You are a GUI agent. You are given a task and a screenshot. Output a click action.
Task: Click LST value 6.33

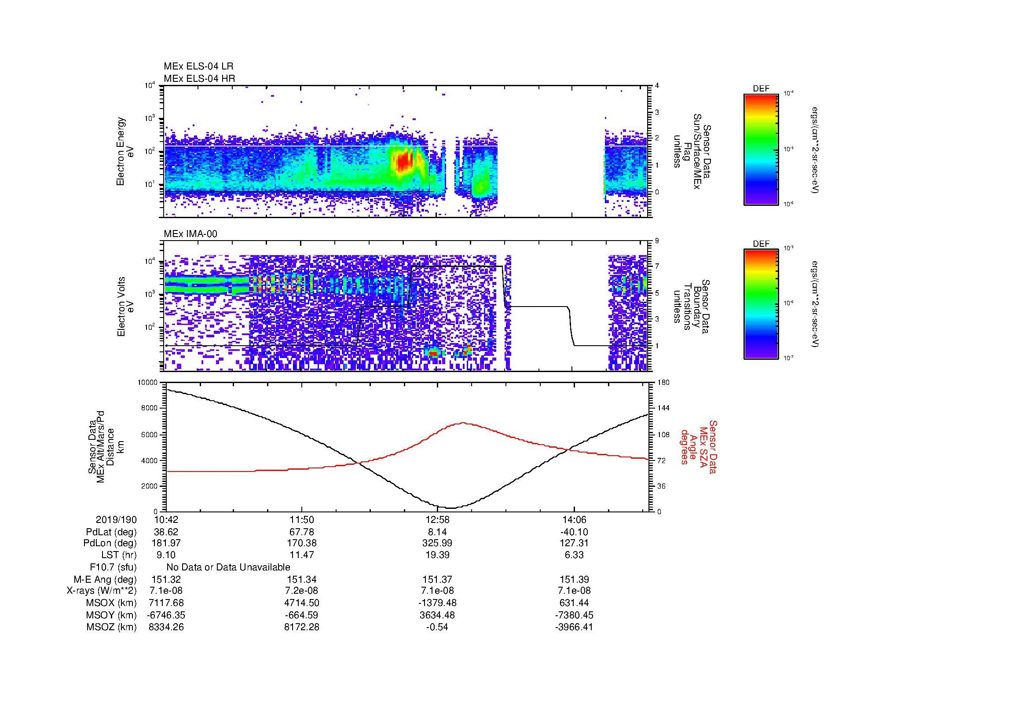[574, 555]
